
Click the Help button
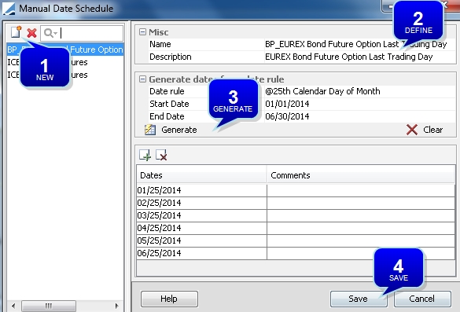coord(169,299)
